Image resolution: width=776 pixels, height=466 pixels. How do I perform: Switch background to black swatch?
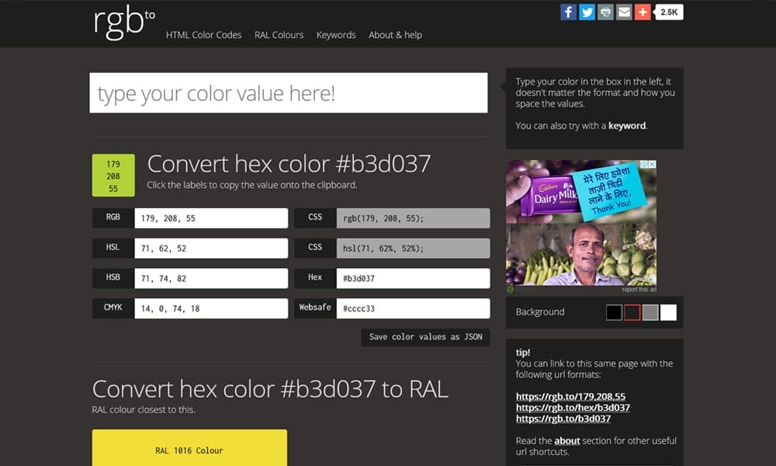pyautogui.click(x=612, y=311)
